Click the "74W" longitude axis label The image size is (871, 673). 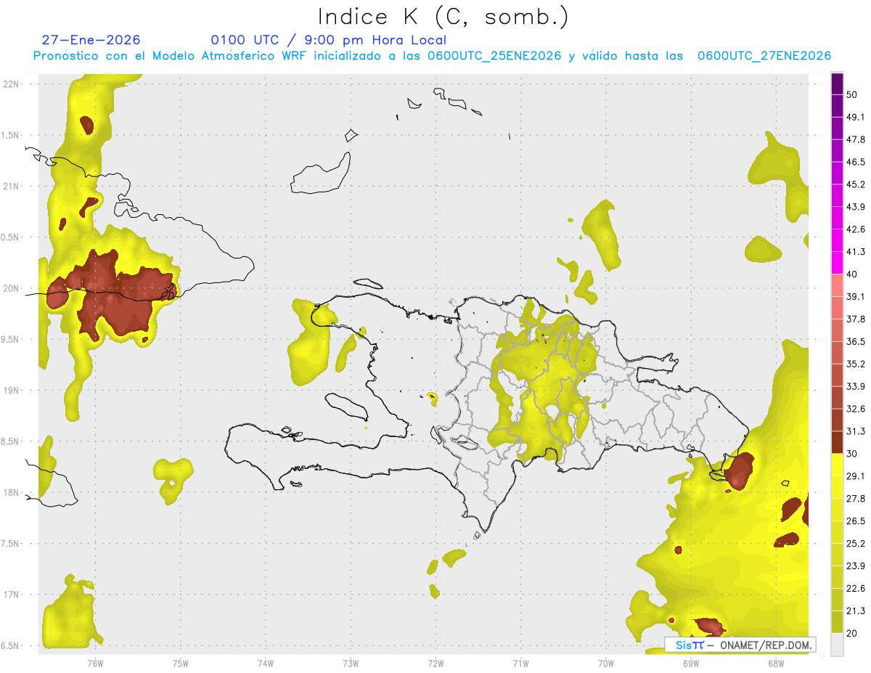pyautogui.click(x=265, y=664)
